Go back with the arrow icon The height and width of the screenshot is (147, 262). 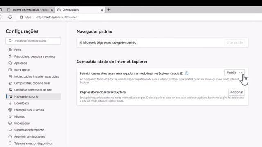point(1,17)
